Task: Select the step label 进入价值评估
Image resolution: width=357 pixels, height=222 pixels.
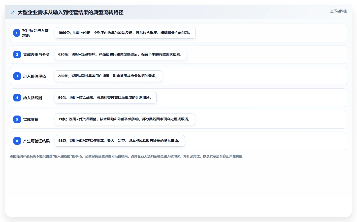Action: pyautogui.click(x=35, y=76)
